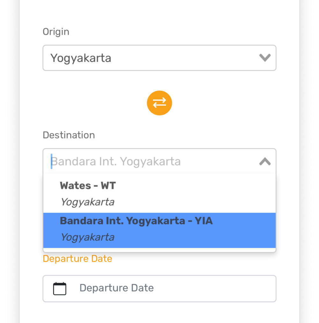Click Bandara Int. Yogyakarta placeholder text

coord(116,161)
